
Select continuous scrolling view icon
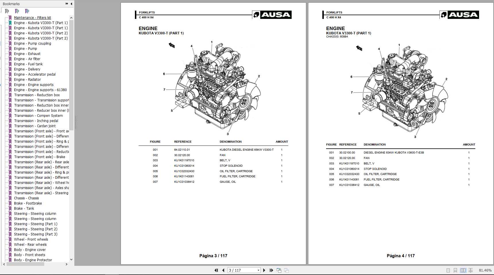click(x=456, y=270)
